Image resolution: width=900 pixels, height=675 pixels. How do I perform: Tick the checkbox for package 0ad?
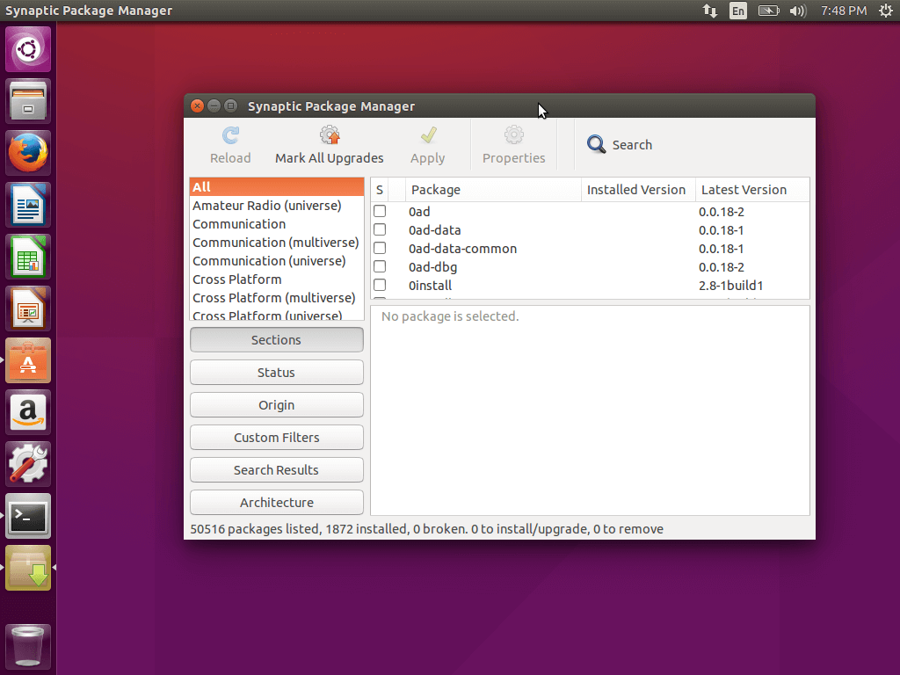pyautogui.click(x=380, y=212)
